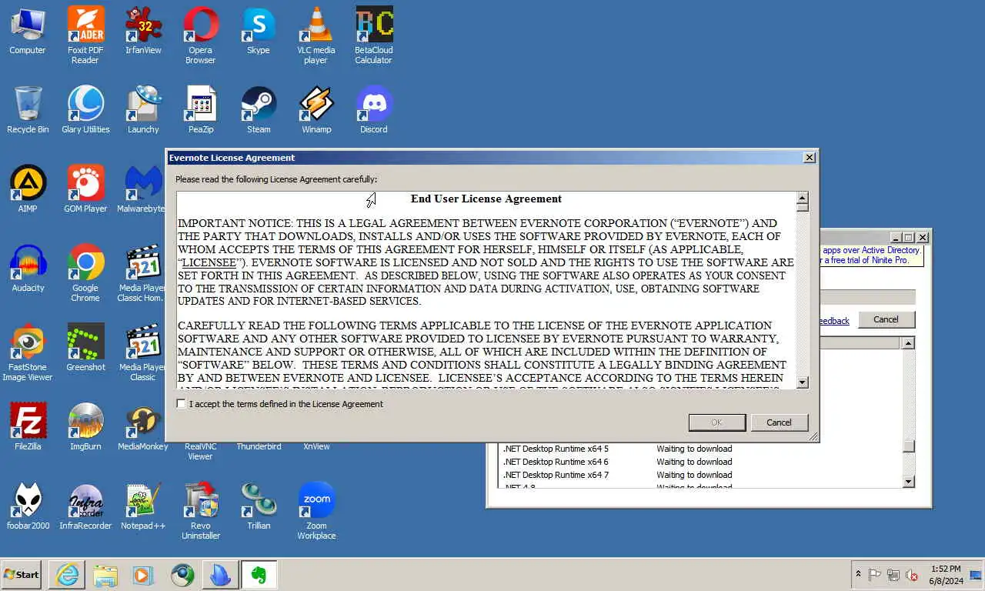Select the Launchy desktop shortcut
The image size is (985, 591).
(x=143, y=110)
